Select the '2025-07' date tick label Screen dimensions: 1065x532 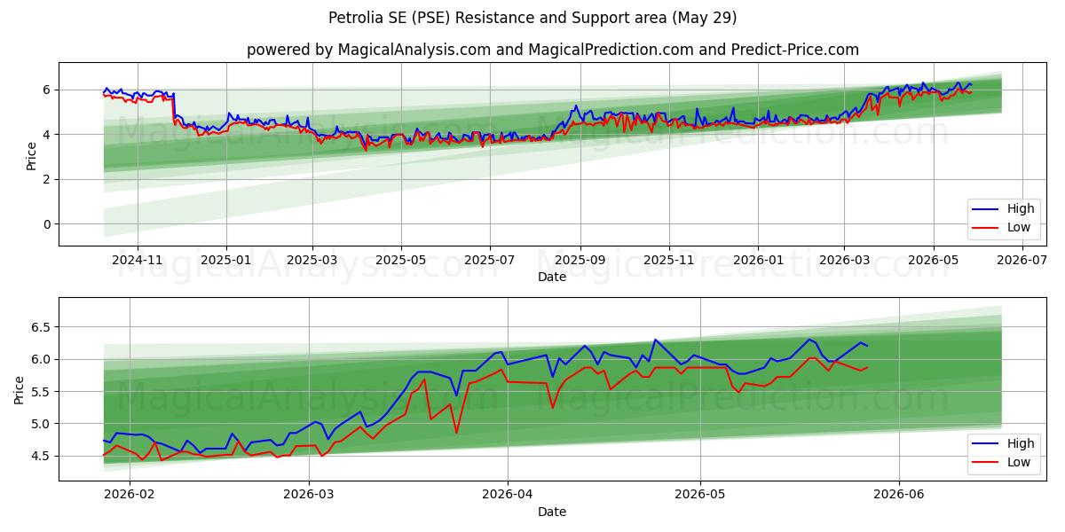pyautogui.click(x=490, y=260)
